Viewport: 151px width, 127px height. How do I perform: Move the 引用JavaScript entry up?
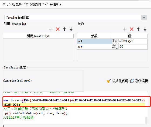pyautogui.click(x=64, y=29)
